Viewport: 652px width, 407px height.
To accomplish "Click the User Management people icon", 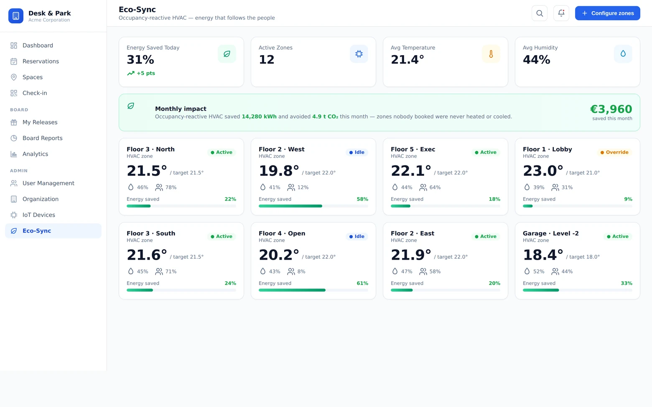I will click(x=14, y=183).
